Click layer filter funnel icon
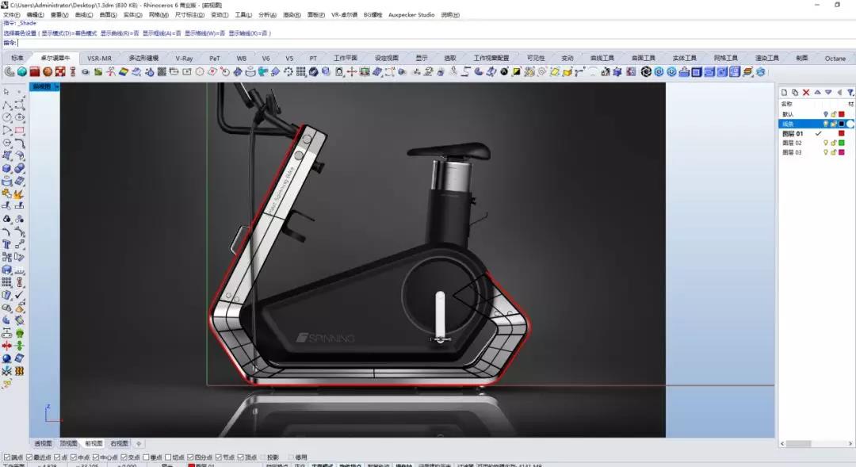The height and width of the screenshot is (467, 856). point(850,92)
